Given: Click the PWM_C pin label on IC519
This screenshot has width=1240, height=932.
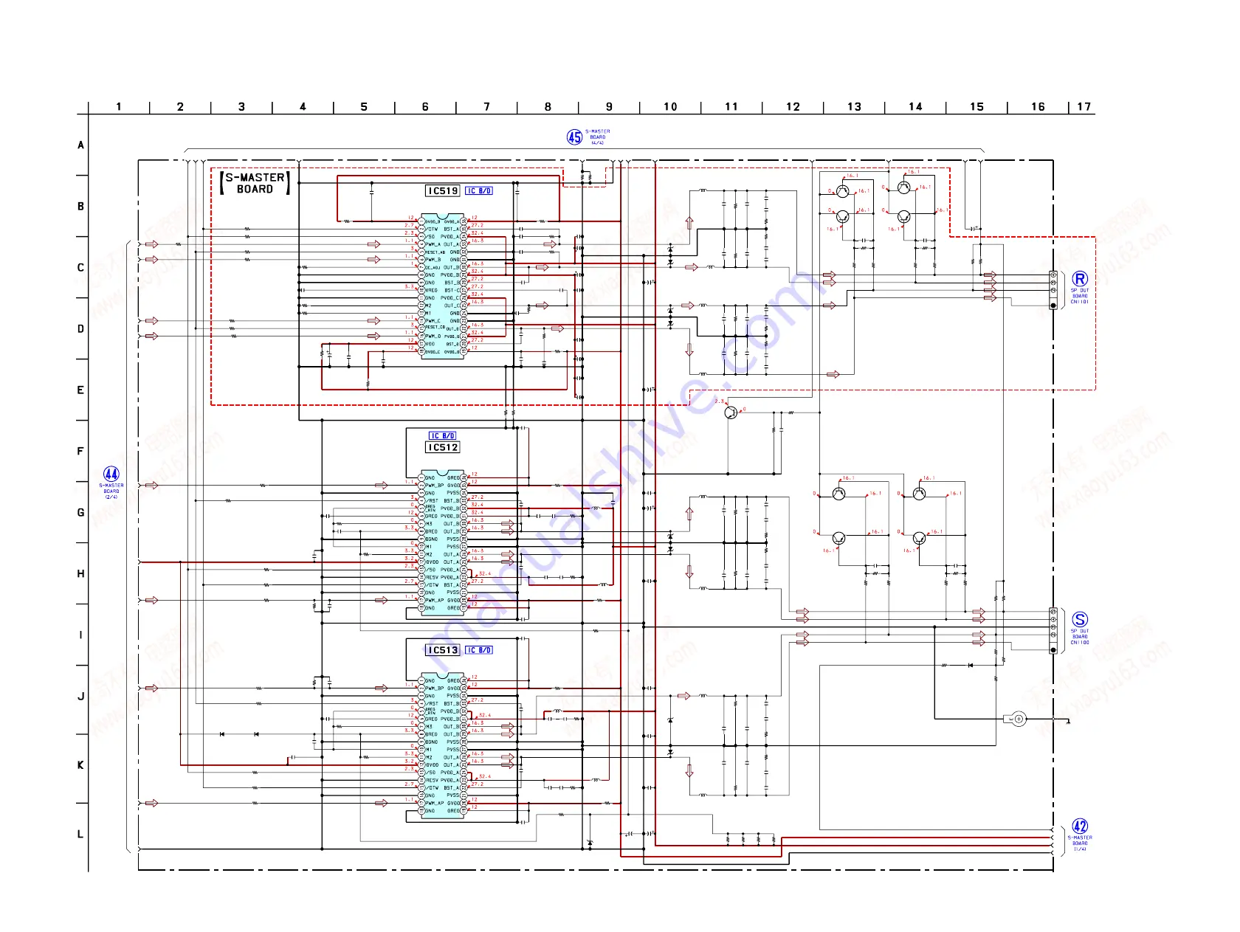Looking at the screenshot, I should pos(433,321).
